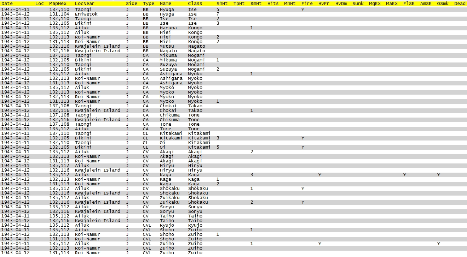Click Fire Y for ship Kitakami
The width and height of the screenshot is (467, 257).
(x=303, y=138)
